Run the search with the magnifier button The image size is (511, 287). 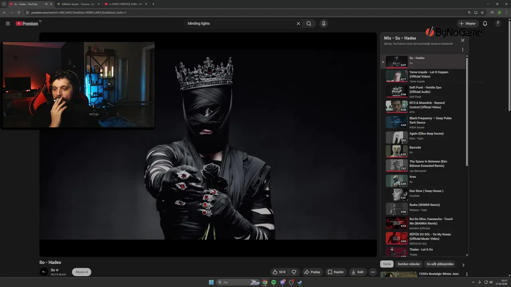(x=309, y=24)
